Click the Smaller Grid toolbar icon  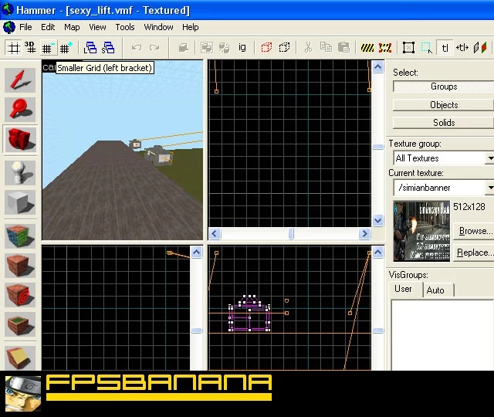pyautogui.click(x=48, y=48)
